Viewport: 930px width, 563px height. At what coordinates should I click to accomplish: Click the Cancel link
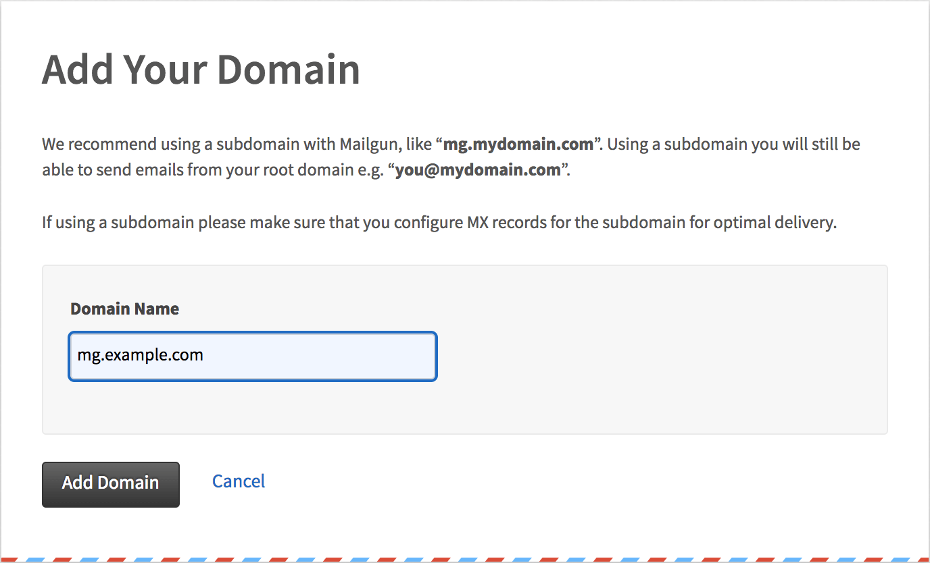pos(239,481)
